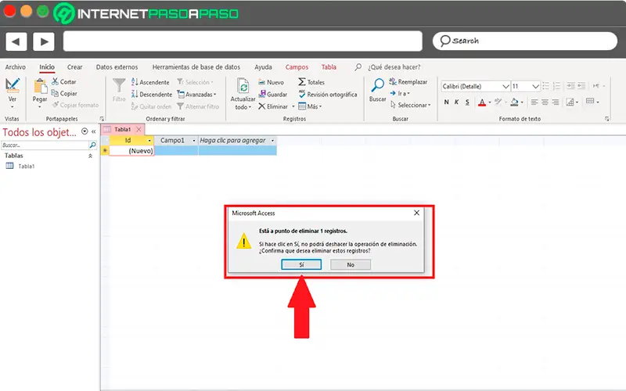
Task: Click Sí to confirm deletion
Action: (301, 264)
